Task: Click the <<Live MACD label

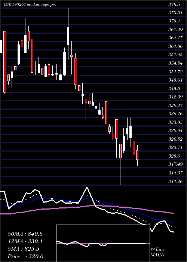Action: [x=157, y=252]
